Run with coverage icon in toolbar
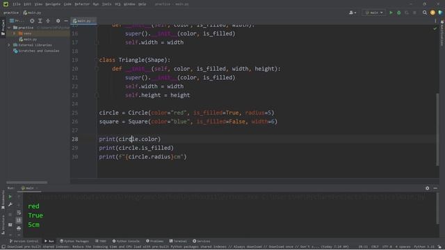 [407, 12]
